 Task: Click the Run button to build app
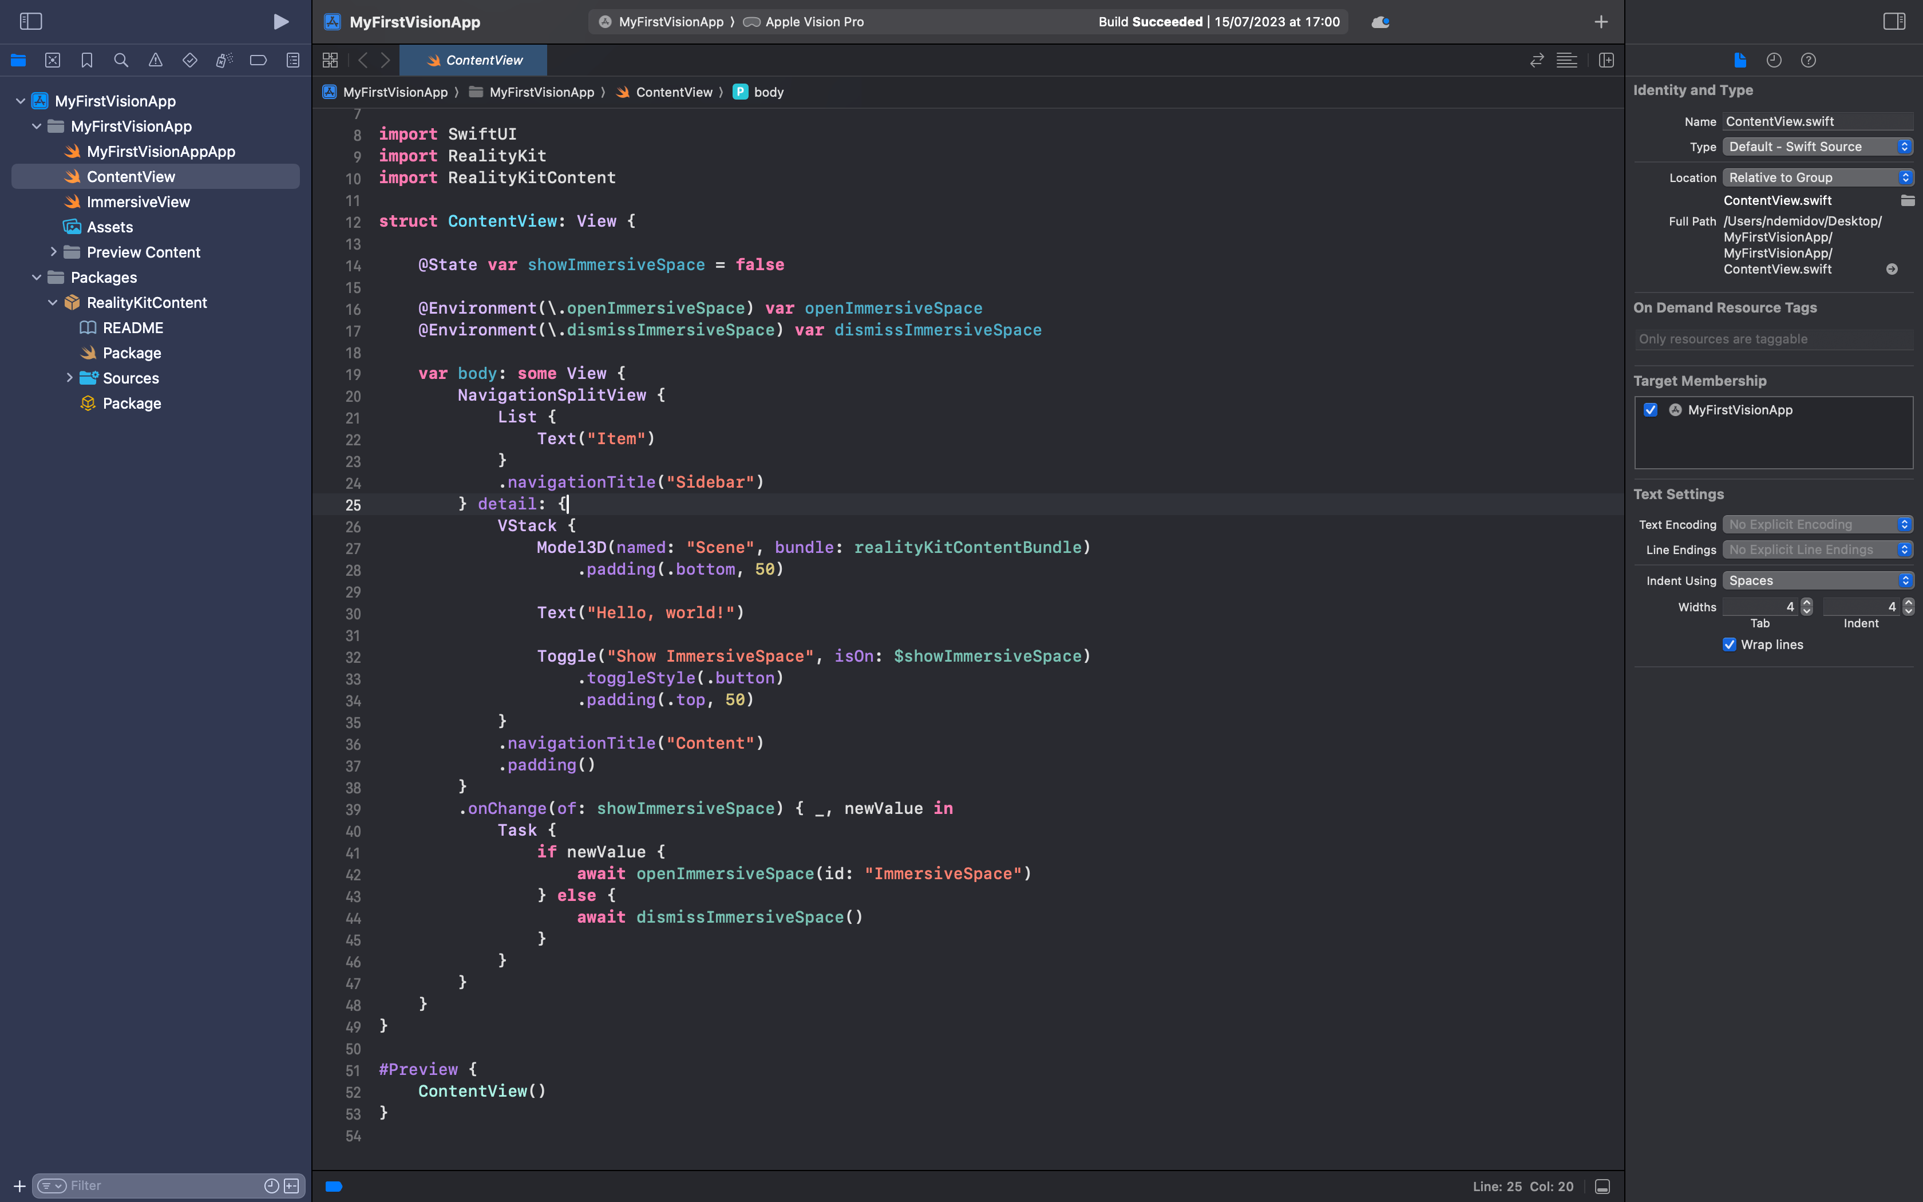[281, 21]
